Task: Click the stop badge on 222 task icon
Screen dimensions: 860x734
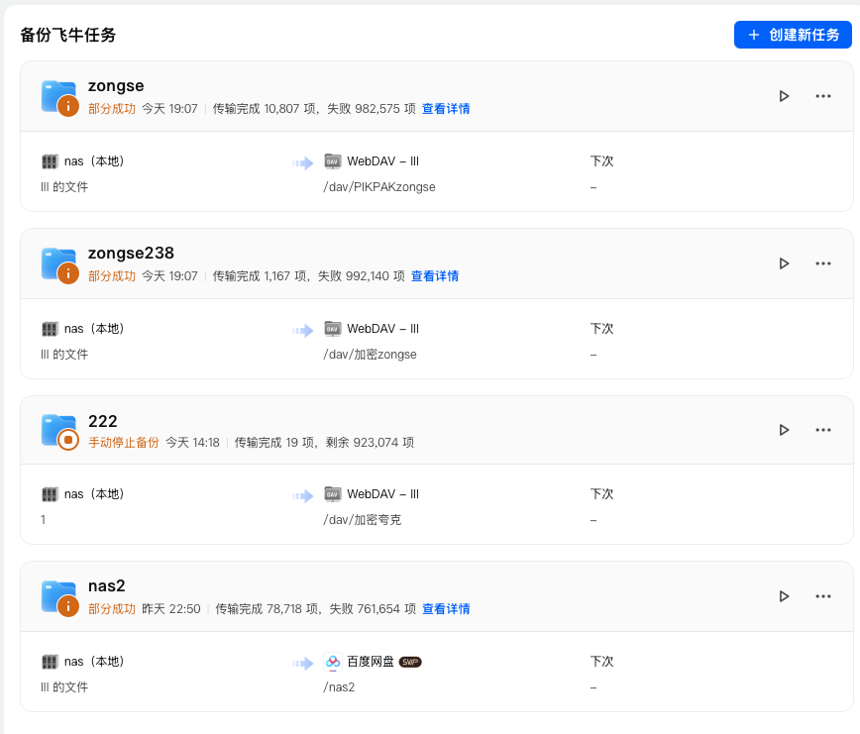Action: 67,439
